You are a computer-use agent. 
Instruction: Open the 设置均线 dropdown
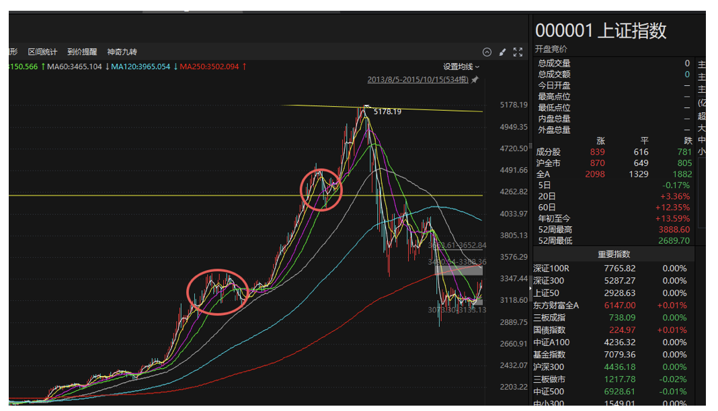pyautogui.click(x=461, y=66)
